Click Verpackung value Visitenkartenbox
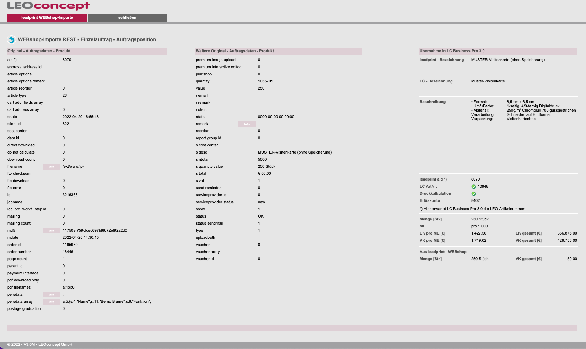 pos(521,119)
